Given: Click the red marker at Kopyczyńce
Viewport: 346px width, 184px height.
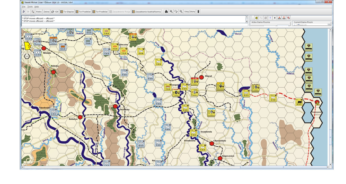Looking at the screenshot, I should click(220, 158).
